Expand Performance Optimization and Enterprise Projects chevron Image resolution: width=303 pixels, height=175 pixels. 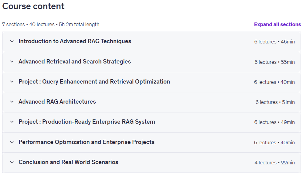(12, 142)
